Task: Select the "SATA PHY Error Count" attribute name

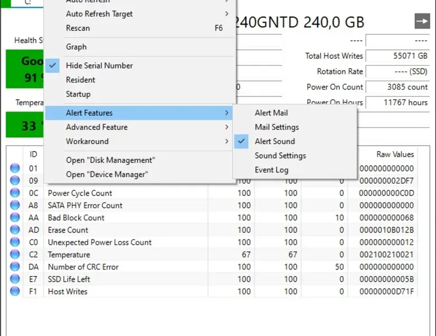Action: tap(85, 206)
